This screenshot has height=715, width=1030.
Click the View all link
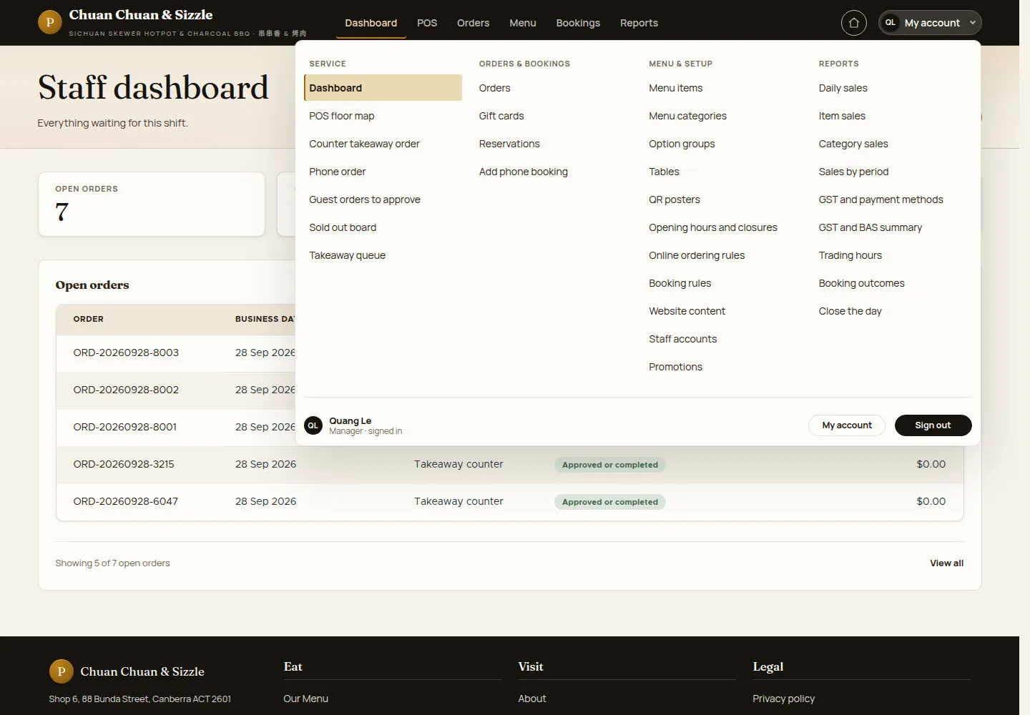(x=946, y=563)
